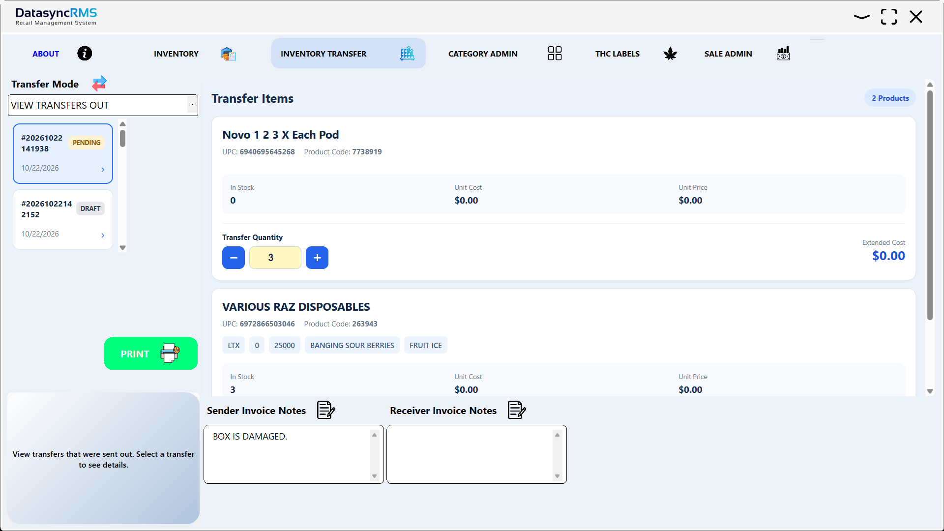Click the Transfer Items scrollbar thumb

[930, 205]
